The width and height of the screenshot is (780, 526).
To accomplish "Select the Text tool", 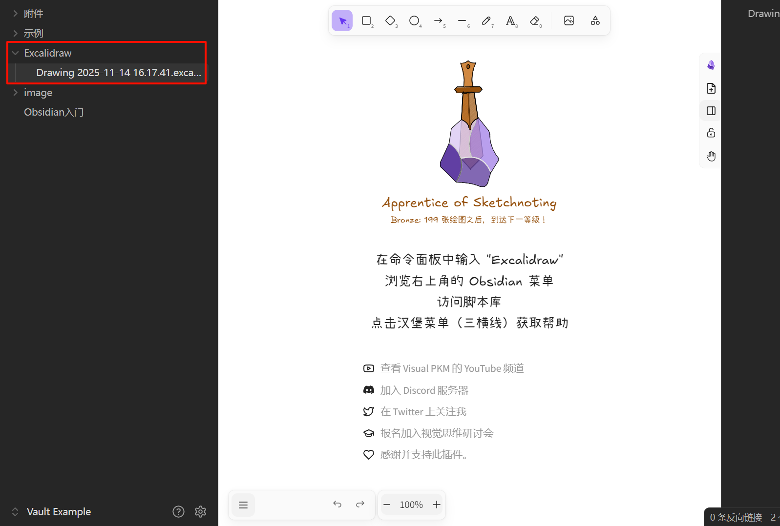I will [510, 20].
